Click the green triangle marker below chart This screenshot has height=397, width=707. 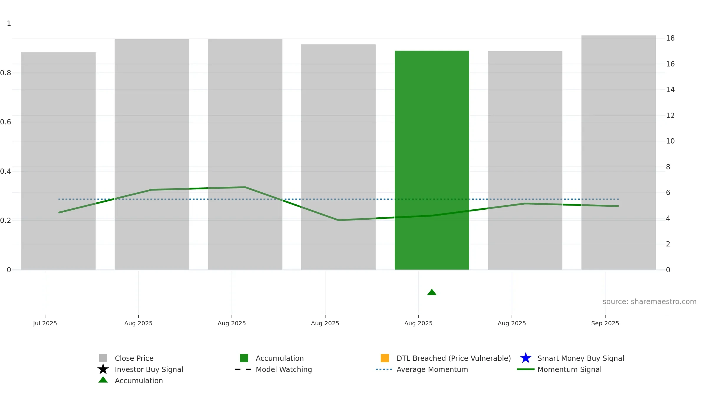432,292
